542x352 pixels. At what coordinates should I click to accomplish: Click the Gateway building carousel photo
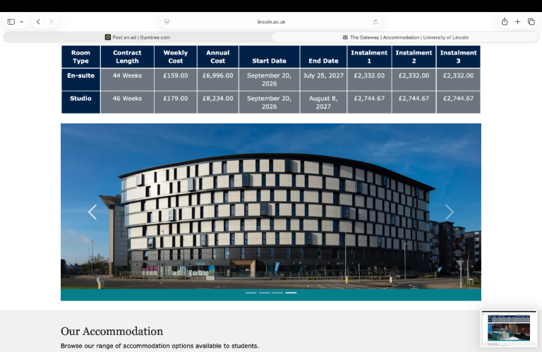(271, 206)
